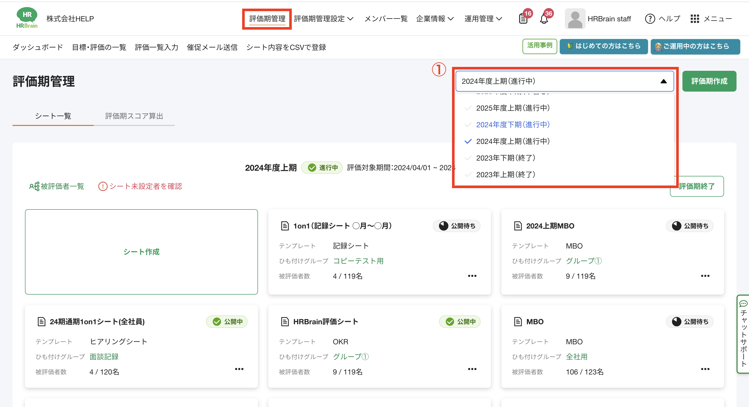Select 2023年下期(終了) option
Viewport: 749px width, 407px height.
click(x=505, y=158)
